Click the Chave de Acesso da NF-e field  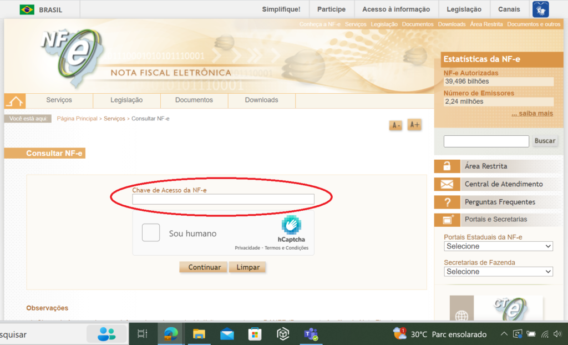click(223, 199)
